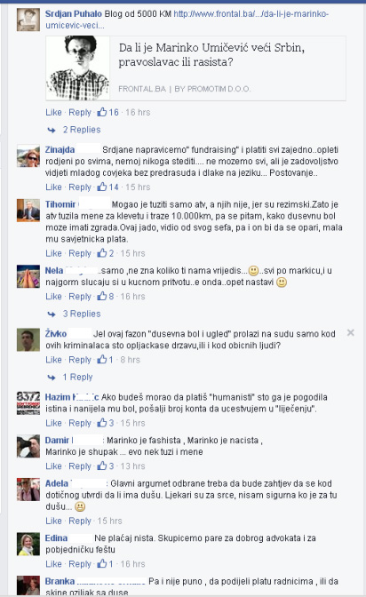The image size is (366, 597).
Task: Click reply arrow icon beside 3 Replies
Action: pos(52,314)
